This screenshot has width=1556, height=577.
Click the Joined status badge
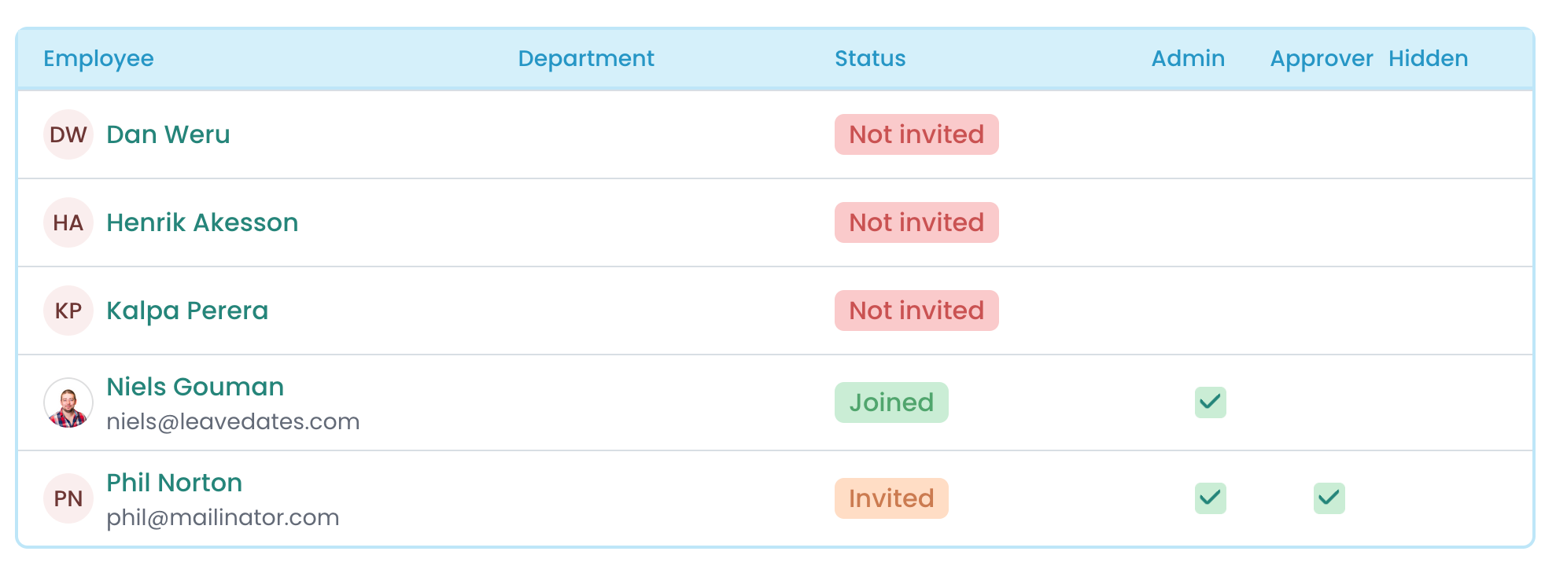click(891, 402)
